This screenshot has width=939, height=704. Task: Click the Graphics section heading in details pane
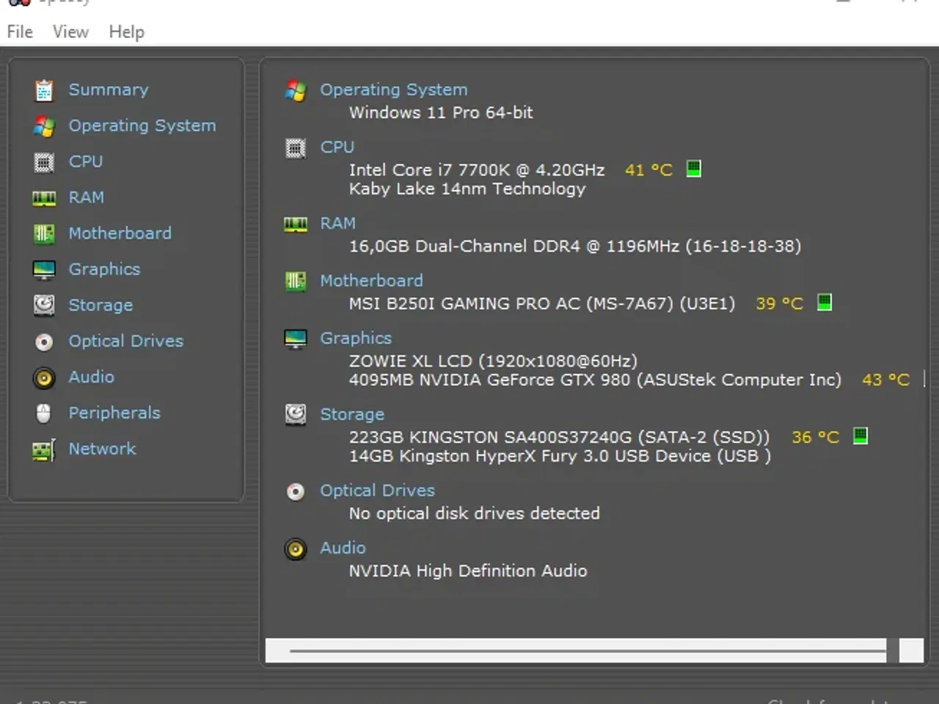coord(356,338)
